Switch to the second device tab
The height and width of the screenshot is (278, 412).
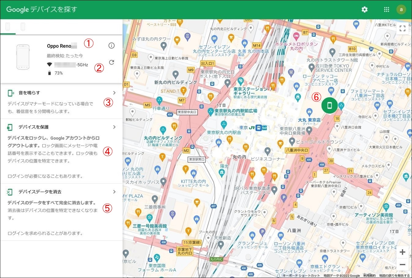23,27
